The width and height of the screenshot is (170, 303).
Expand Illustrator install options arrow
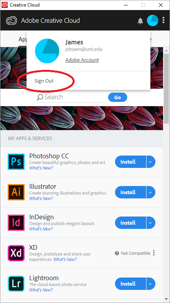pos(151,192)
